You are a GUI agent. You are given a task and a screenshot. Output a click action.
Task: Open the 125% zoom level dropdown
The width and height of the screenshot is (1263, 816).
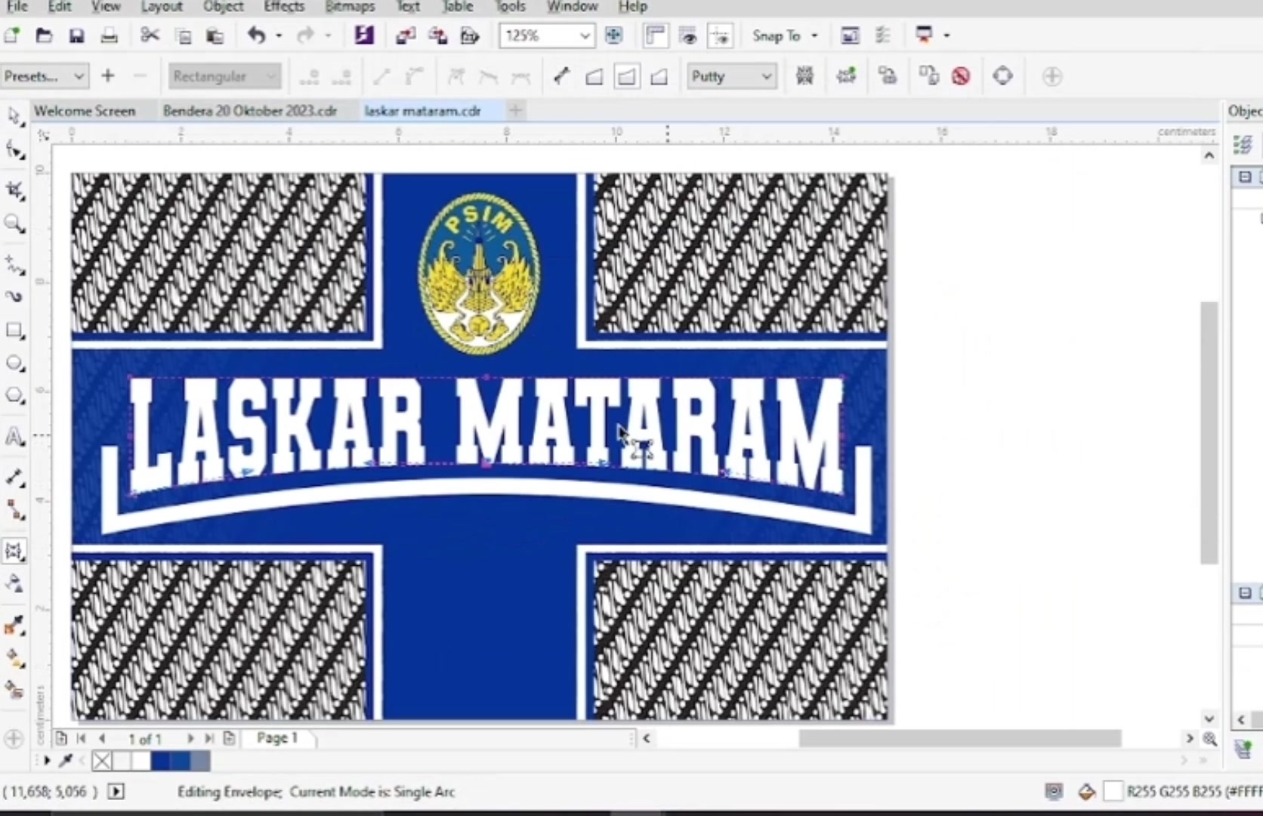tap(585, 36)
